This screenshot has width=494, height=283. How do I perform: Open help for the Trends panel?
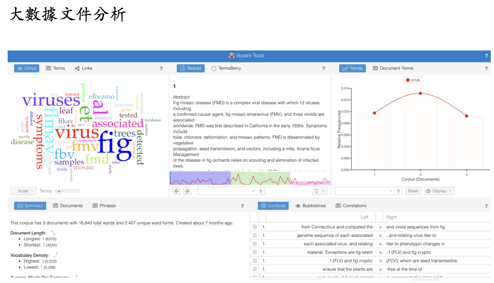(x=486, y=68)
